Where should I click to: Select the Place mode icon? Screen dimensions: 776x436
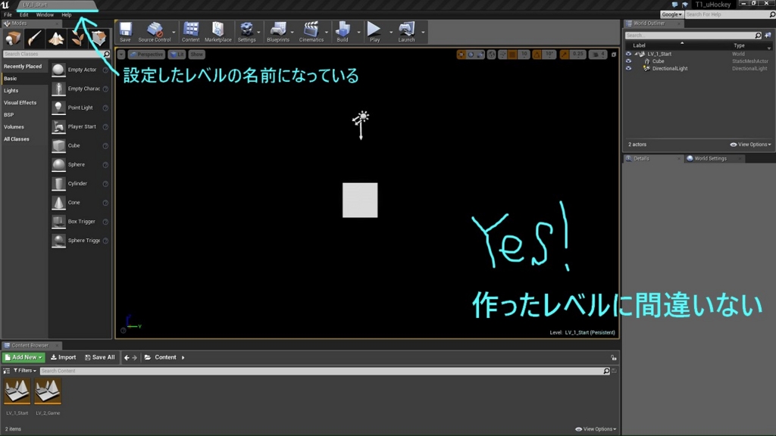tap(13, 38)
